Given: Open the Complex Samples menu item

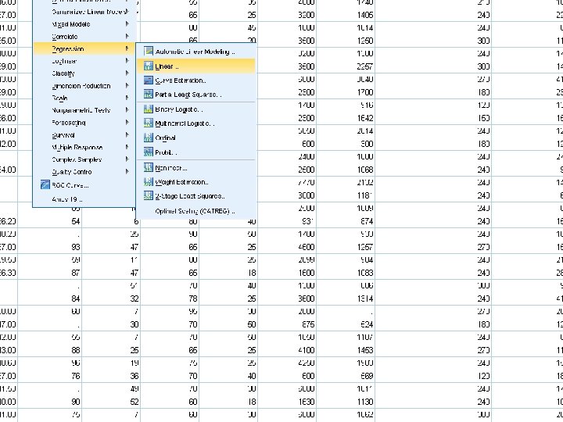Looking at the screenshot, I should [84, 159].
